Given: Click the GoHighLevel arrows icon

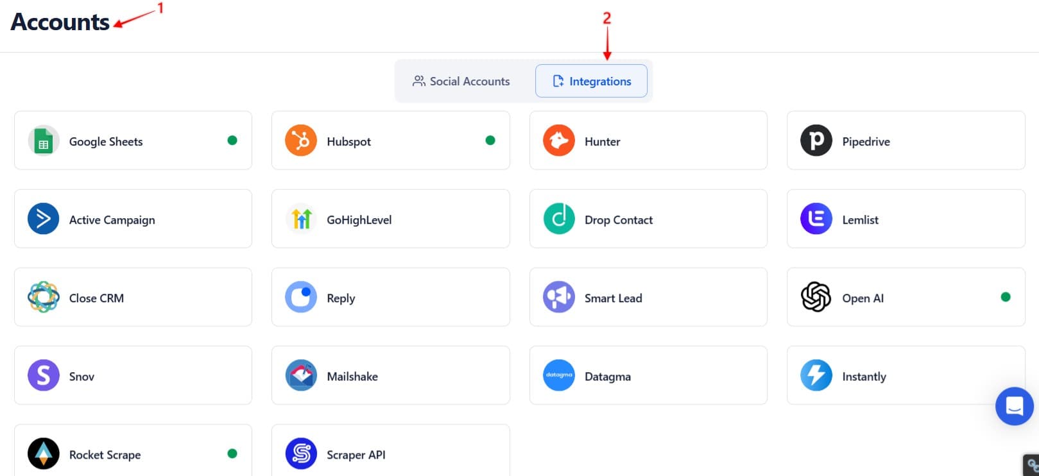Looking at the screenshot, I should 301,219.
